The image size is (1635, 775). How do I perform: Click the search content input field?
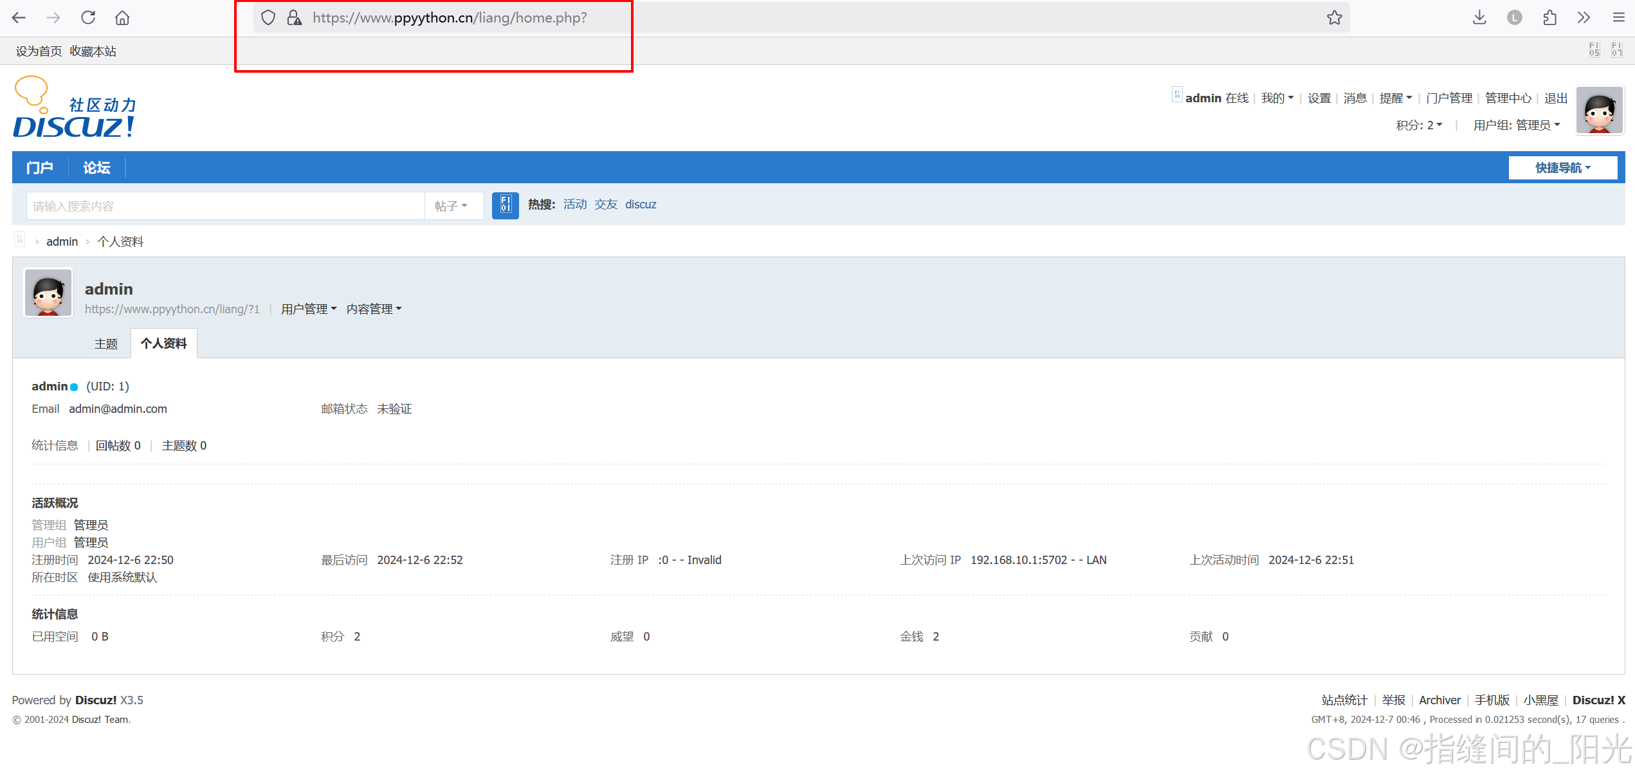(225, 206)
